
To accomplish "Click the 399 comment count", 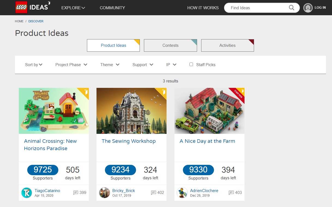I will [83, 193].
